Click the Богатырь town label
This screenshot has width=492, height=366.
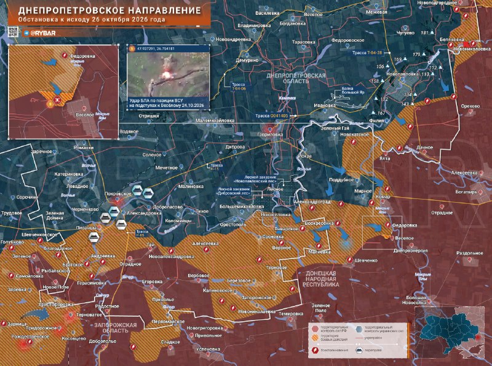466,192
